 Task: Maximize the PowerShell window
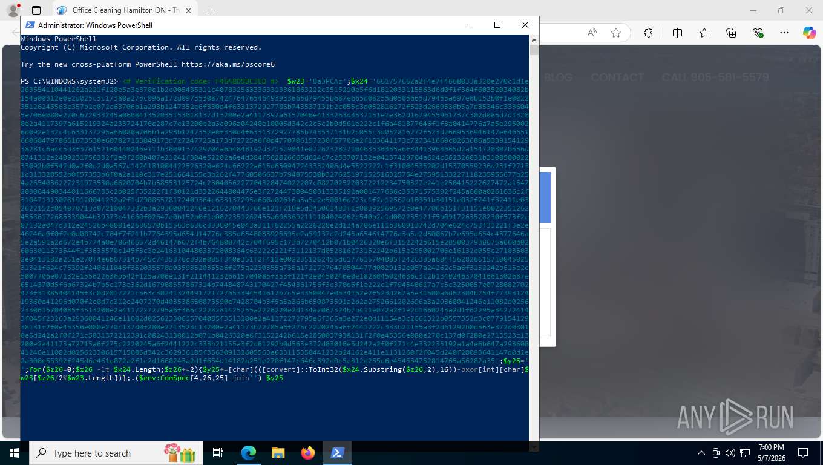[x=497, y=25]
